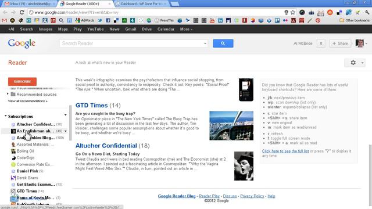Open the An Englishman feed dropdown arrow
Screen dimensions: 372x209
66,131
